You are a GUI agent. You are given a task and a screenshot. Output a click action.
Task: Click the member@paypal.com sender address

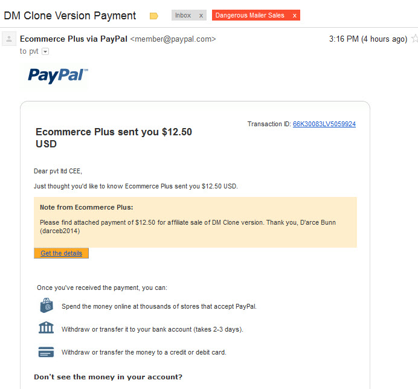point(173,39)
